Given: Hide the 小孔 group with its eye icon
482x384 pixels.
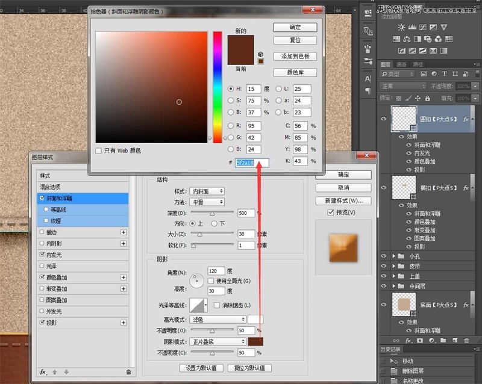Looking at the screenshot, I should (384, 256).
